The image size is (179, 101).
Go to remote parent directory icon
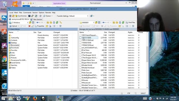[114, 22]
